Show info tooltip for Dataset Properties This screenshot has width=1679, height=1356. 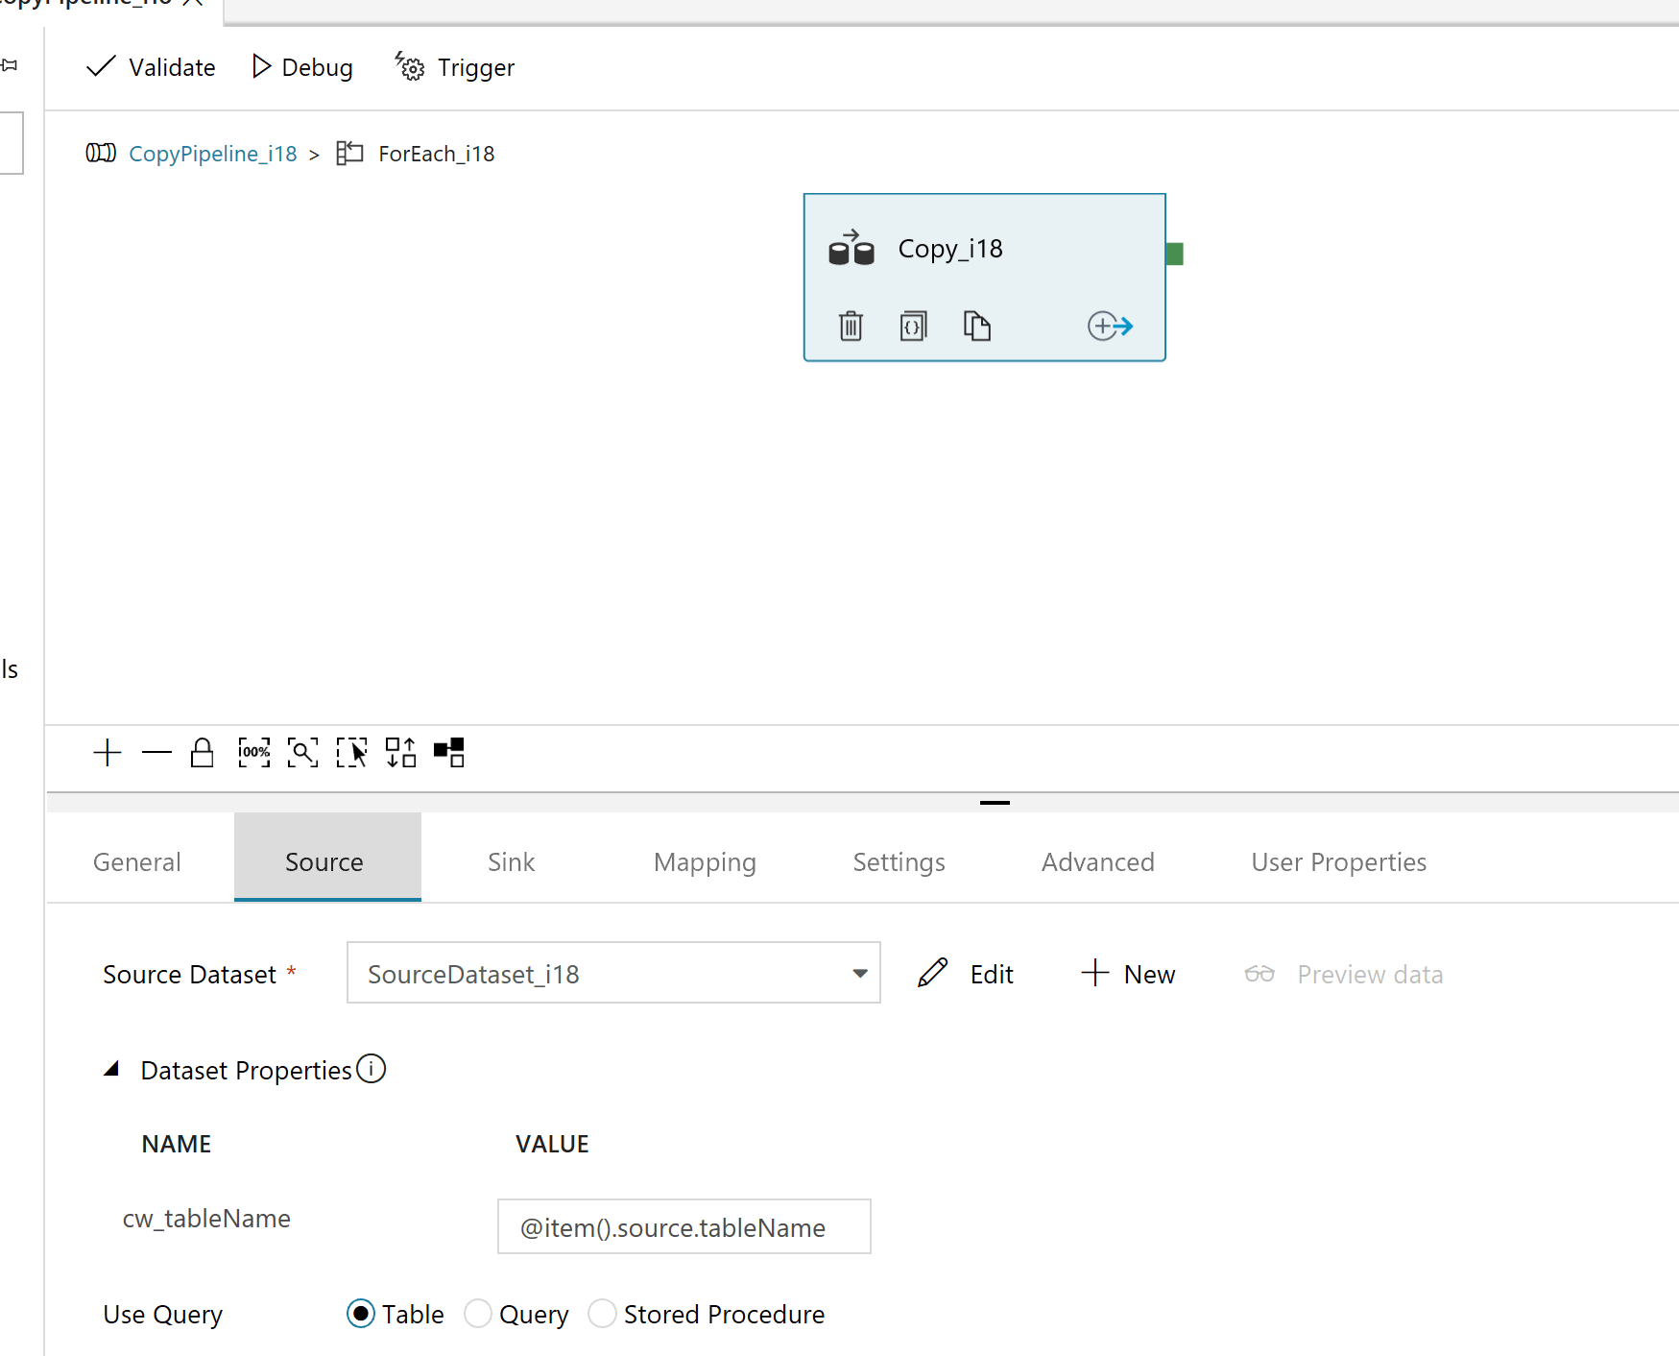[371, 1068]
